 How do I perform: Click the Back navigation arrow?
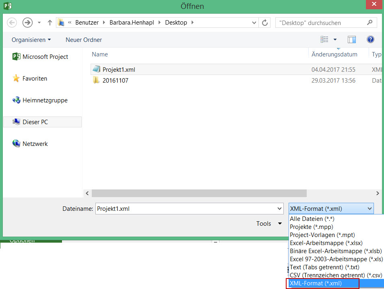tap(12, 23)
